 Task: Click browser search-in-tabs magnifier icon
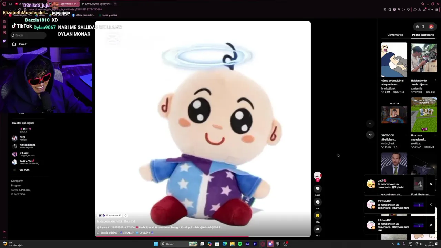click(x=423, y=4)
